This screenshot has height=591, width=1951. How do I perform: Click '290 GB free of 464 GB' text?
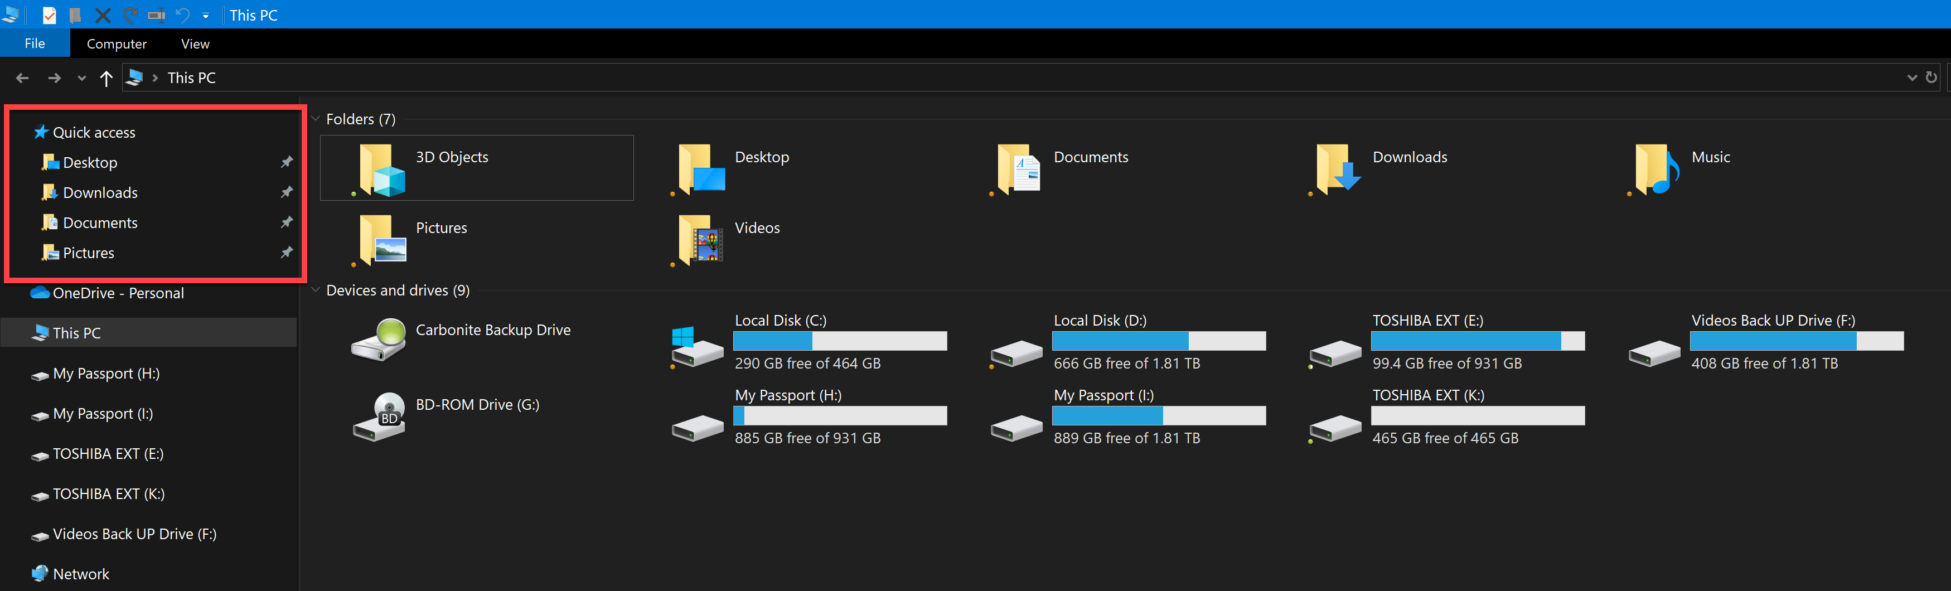click(x=807, y=364)
